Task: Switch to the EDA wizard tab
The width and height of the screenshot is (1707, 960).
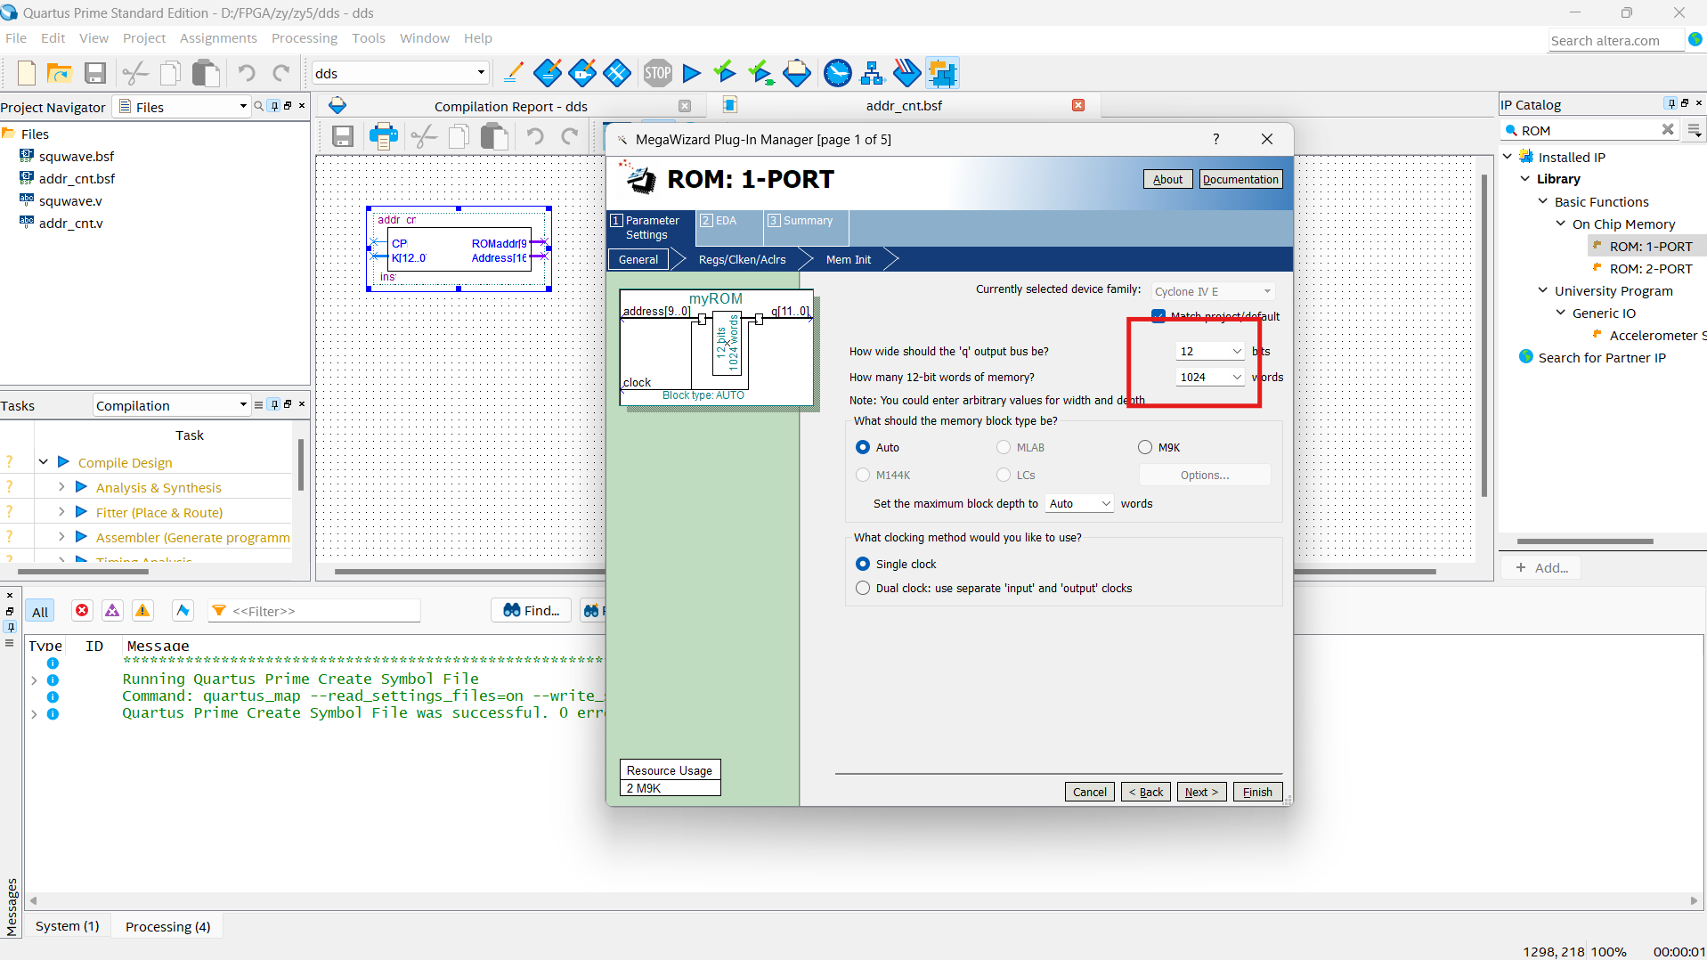Action: (728, 227)
